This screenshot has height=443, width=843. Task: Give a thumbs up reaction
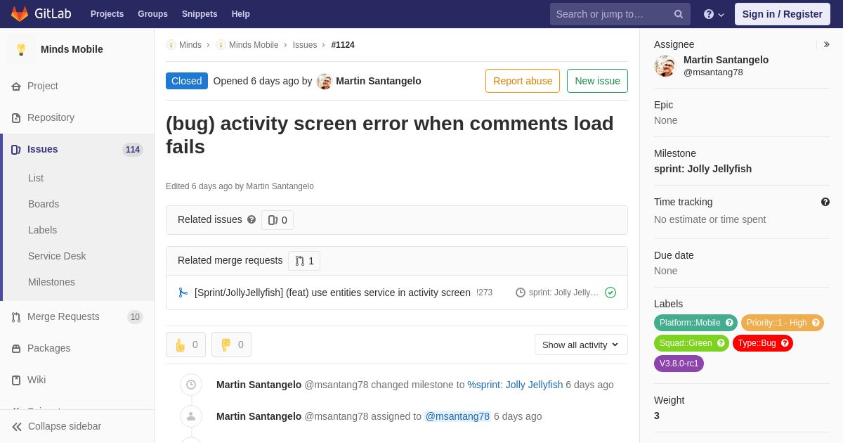point(185,345)
